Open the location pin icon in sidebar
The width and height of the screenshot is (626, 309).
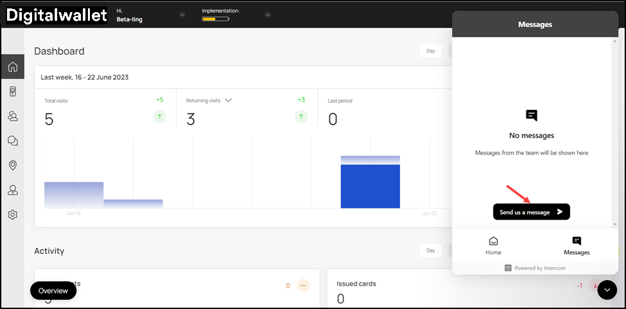pyautogui.click(x=12, y=166)
